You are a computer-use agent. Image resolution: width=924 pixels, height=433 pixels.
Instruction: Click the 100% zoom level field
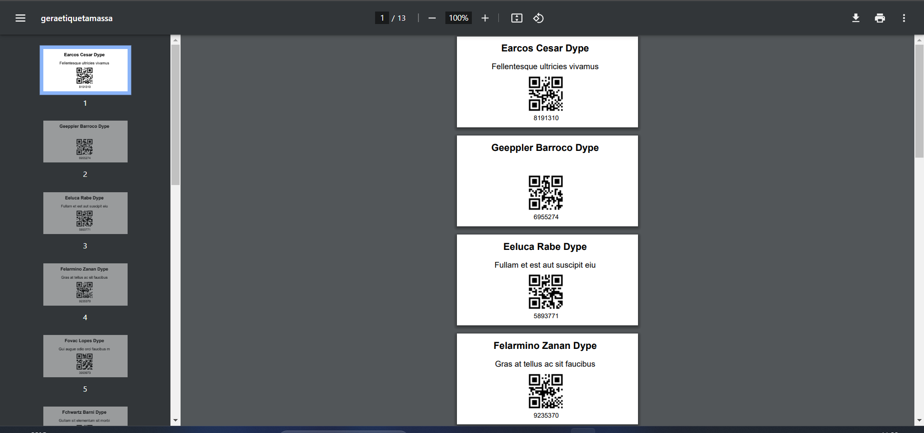458,18
